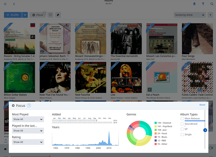Toggle the Focus button in toolbar
216x157 pixels.
(38, 15)
